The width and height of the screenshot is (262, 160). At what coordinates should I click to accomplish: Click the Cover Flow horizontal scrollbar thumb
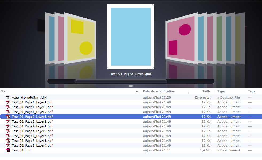121,81
